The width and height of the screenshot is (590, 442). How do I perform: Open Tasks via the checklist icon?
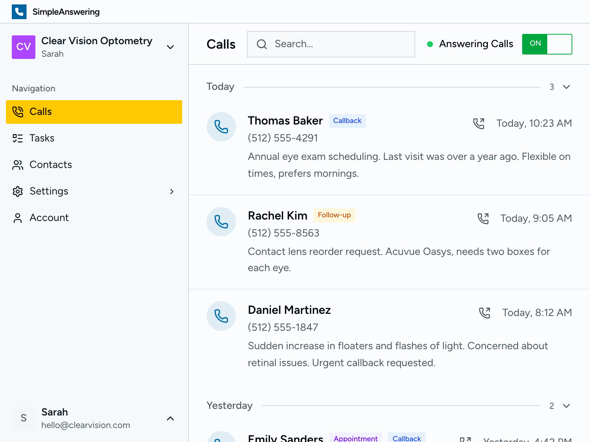(17, 138)
